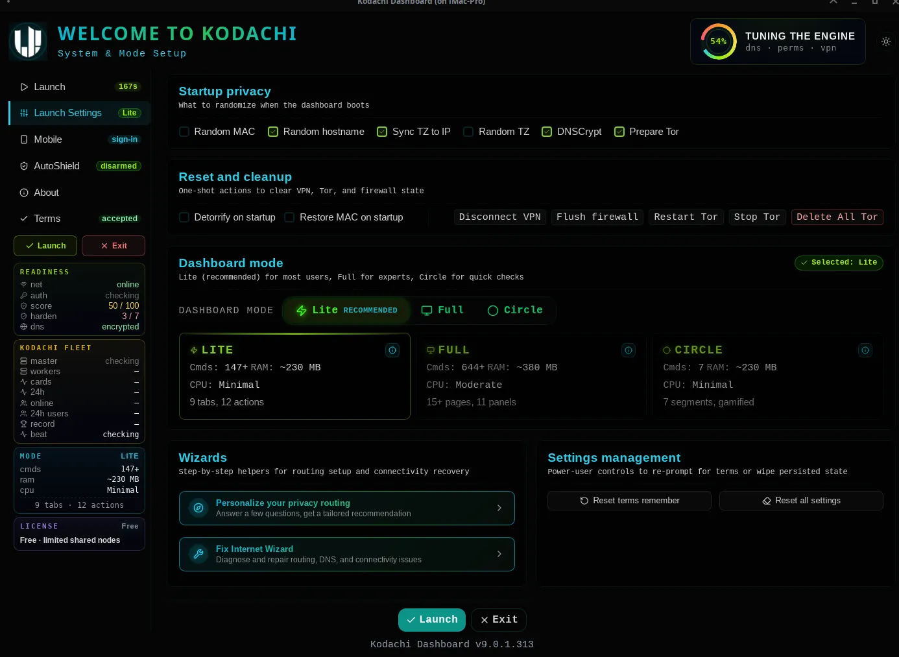The image size is (899, 657).
Task: Click the bottom teal Launch button
Action: click(x=432, y=620)
